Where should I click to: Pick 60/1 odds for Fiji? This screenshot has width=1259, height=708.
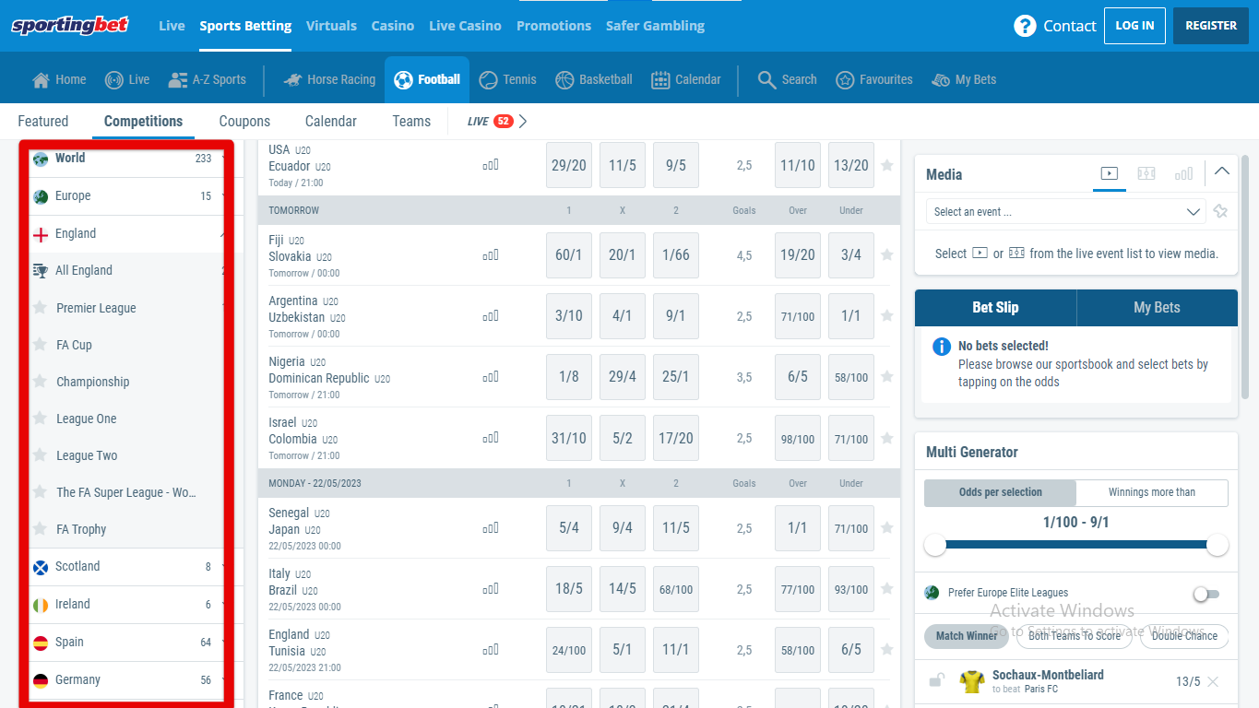569,255
